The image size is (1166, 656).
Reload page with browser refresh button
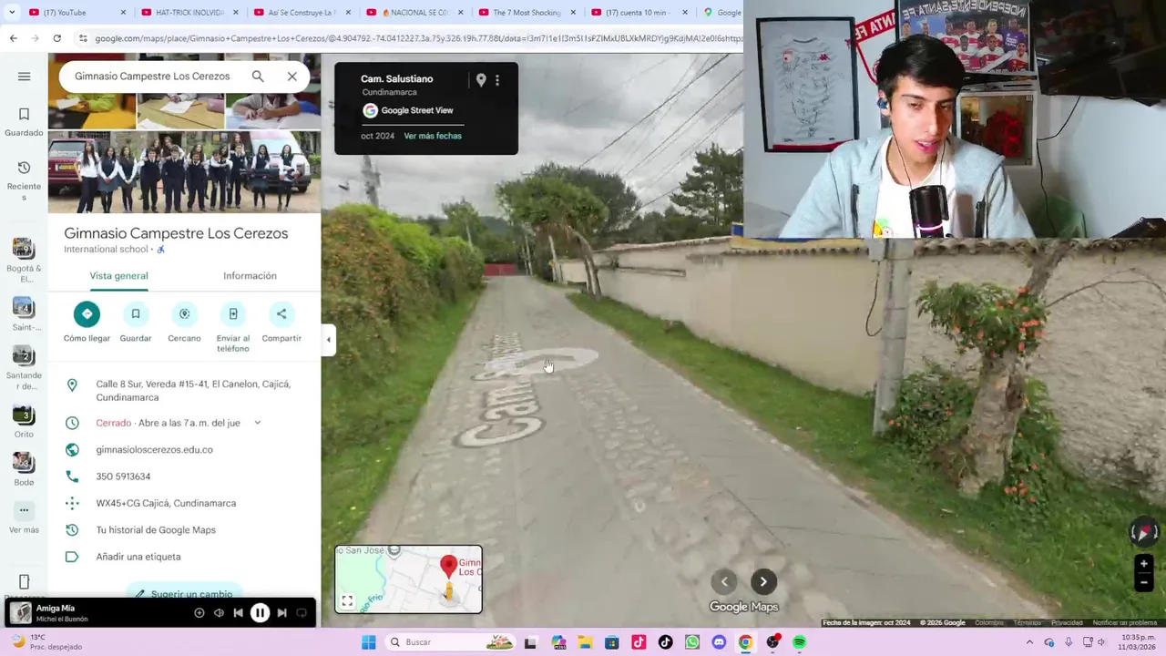pos(56,38)
